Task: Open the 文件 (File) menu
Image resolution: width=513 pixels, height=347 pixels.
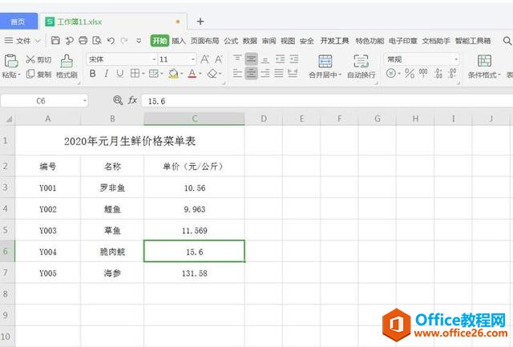Action: [x=22, y=41]
